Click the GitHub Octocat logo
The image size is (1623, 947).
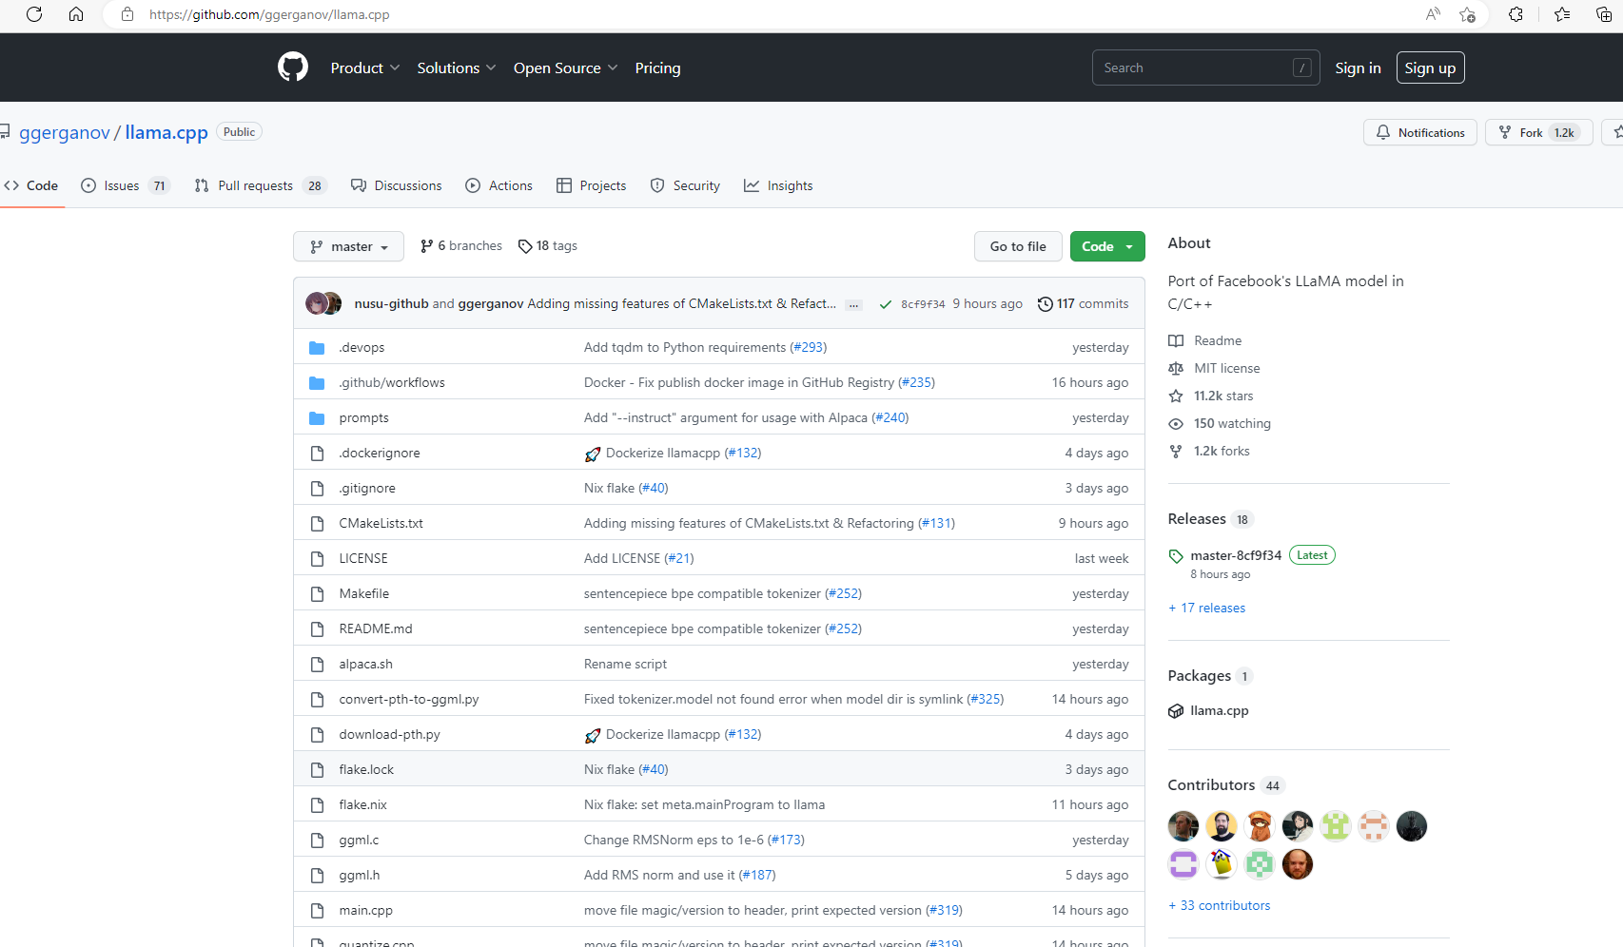pos(293,68)
